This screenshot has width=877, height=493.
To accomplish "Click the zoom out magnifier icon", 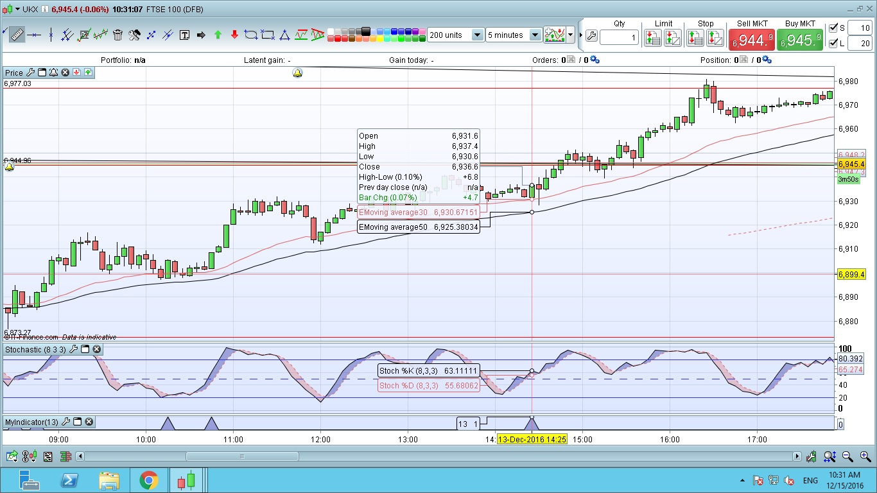I will tap(847, 456).
